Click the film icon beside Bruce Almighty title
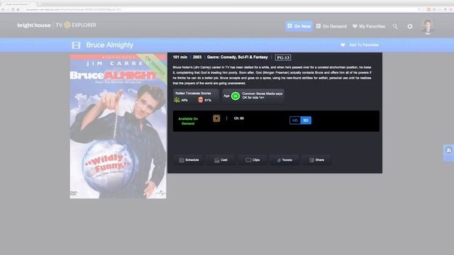Viewport: 454px width, 255px height. click(76, 45)
